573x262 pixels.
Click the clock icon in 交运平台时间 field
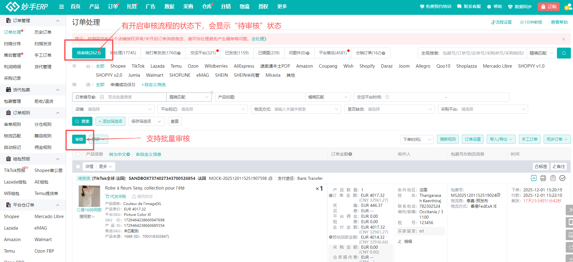(x=387, y=97)
